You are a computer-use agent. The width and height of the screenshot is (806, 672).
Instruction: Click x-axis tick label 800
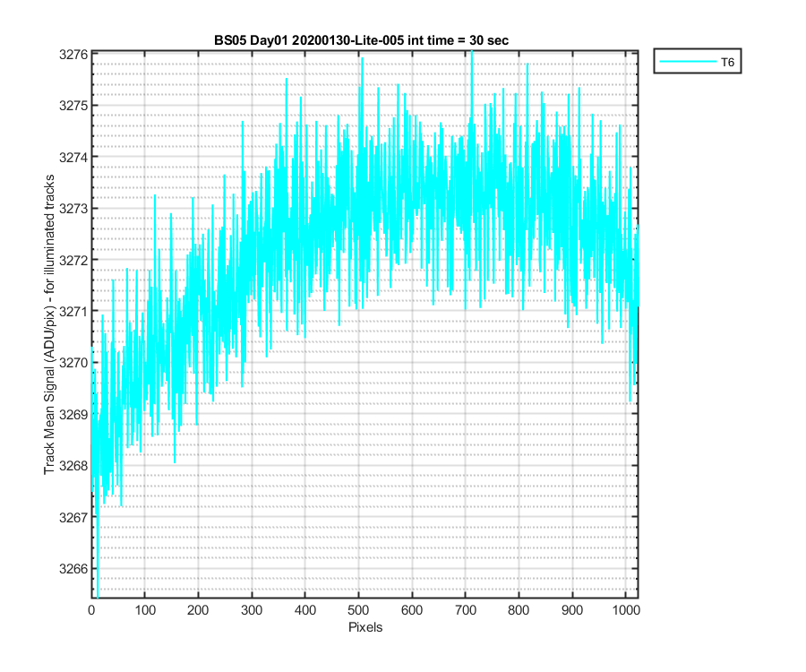tap(519, 610)
